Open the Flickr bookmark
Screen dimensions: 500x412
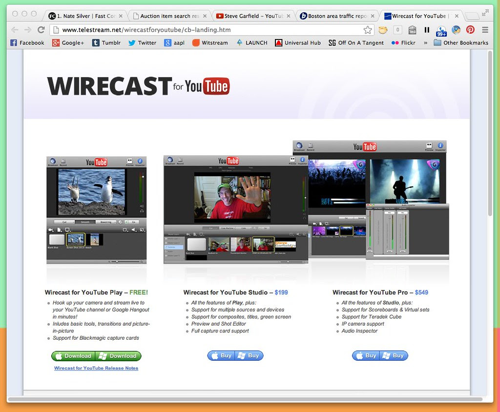pos(403,43)
